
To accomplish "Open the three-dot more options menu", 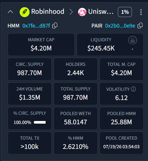I will pos(141,12).
